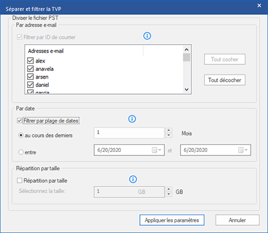Click the email list scrollbar down arrow

click(x=186, y=89)
